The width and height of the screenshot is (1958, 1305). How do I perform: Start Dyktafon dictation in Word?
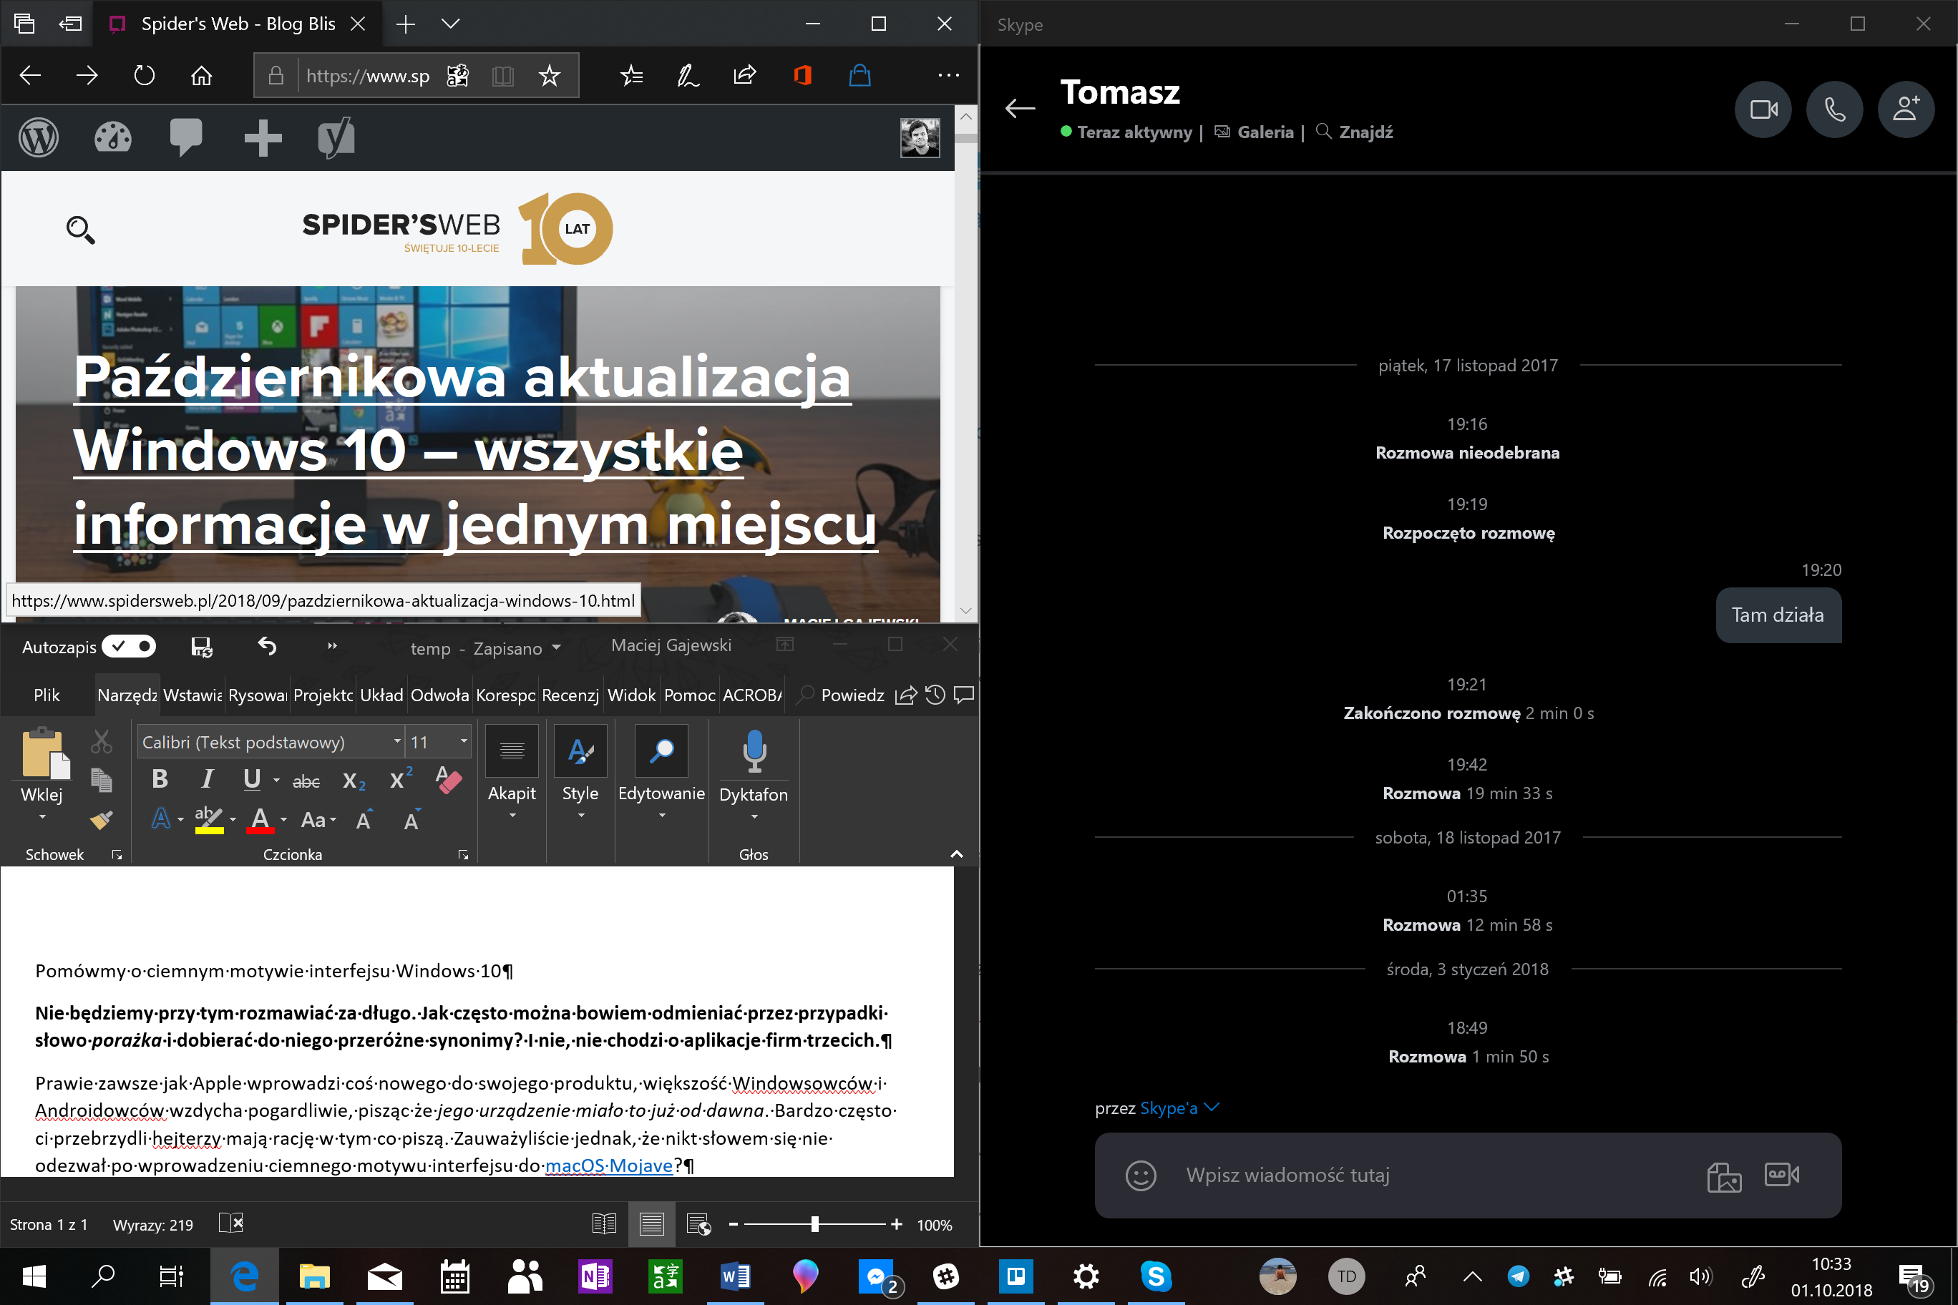coord(754,751)
